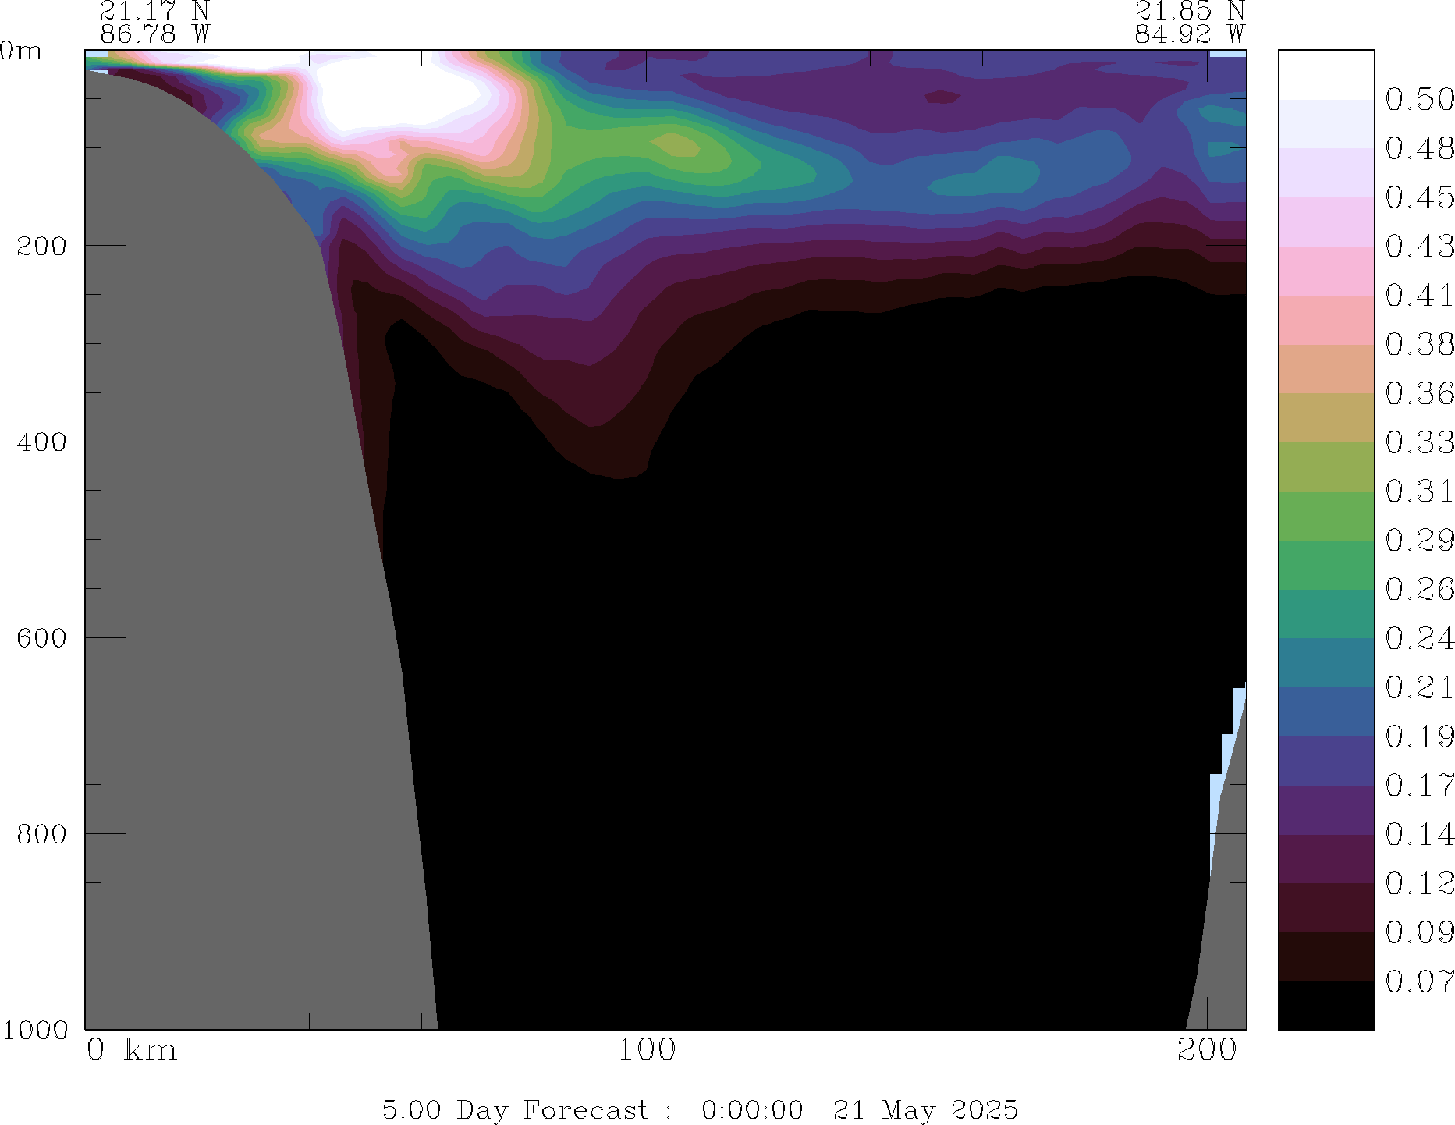Click the 0.29 colorbar value label
1455x1125 pixels.
coord(1419,540)
